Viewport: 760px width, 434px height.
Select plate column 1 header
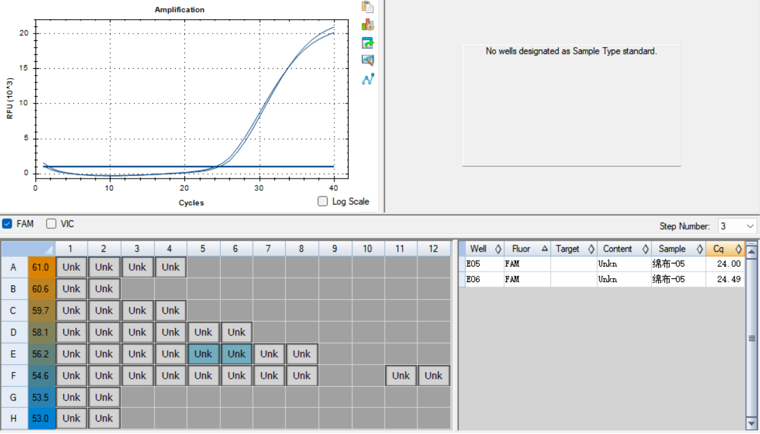tap(71, 249)
